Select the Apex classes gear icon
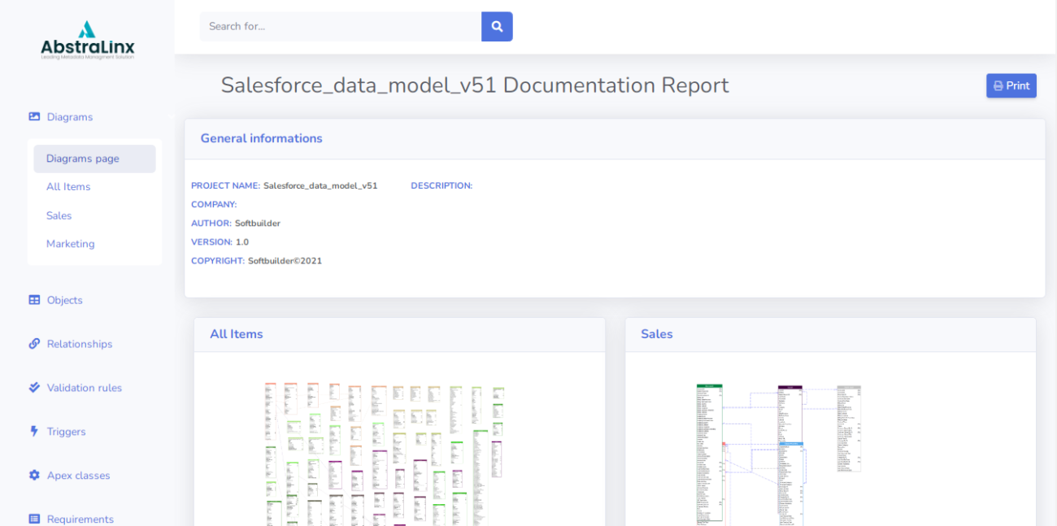This screenshot has height=526, width=1057. pos(33,476)
